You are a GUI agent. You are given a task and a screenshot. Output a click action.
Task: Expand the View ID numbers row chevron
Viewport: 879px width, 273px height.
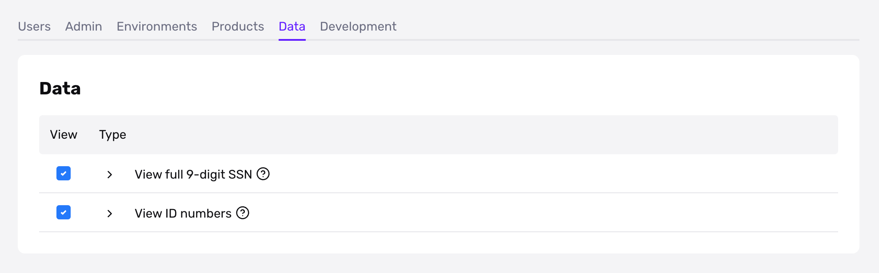110,214
